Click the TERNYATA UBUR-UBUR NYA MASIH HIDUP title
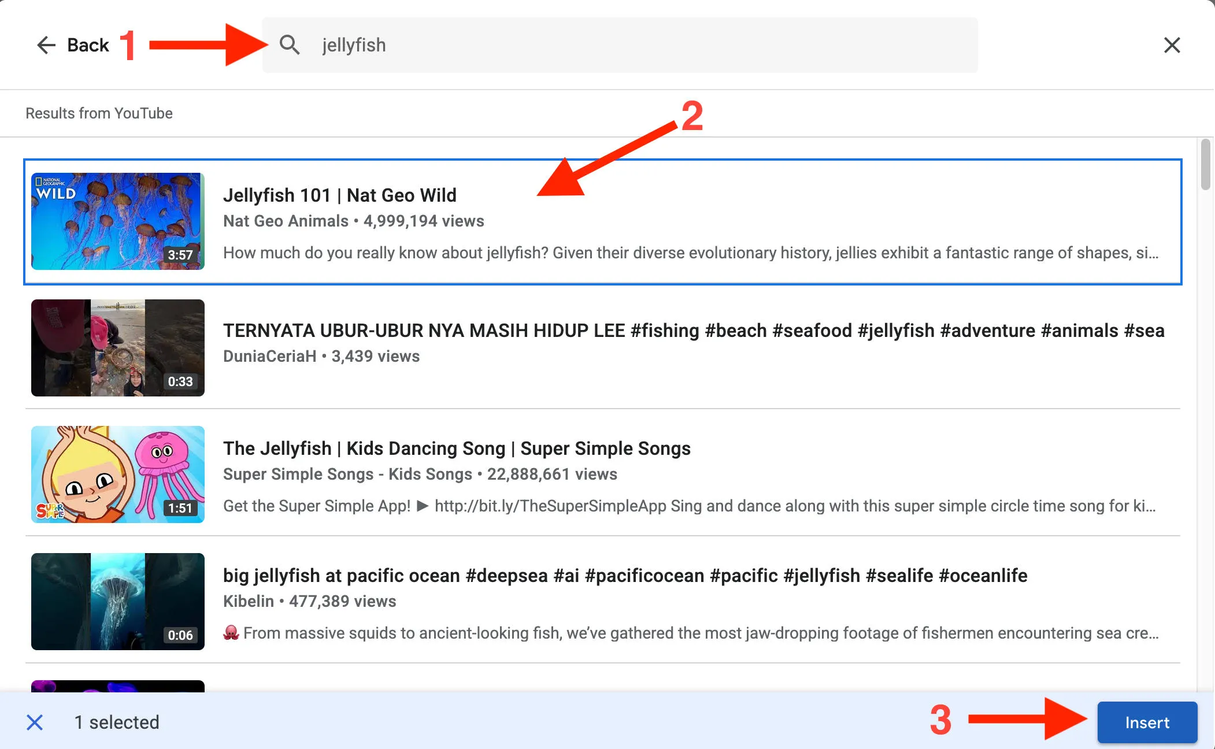Viewport: 1215px width, 749px height. pos(694,331)
